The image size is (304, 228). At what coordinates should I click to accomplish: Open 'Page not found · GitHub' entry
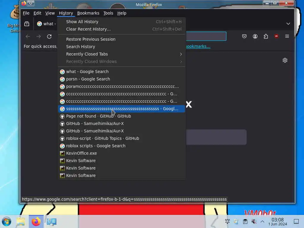click(121, 116)
